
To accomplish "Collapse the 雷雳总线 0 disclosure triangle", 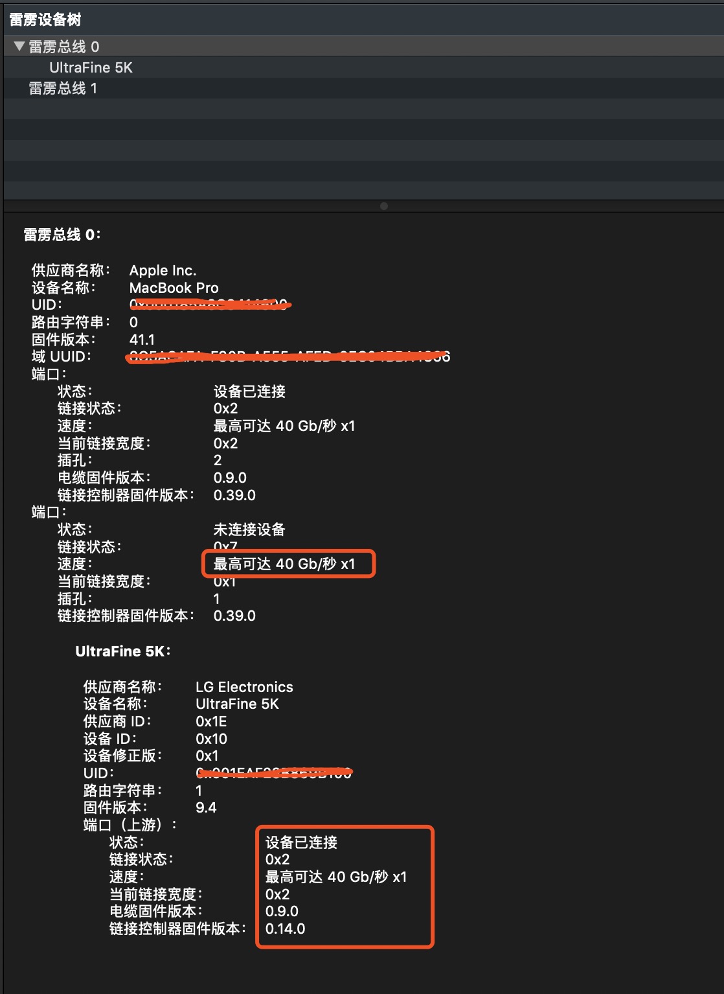I will point(19,46).
